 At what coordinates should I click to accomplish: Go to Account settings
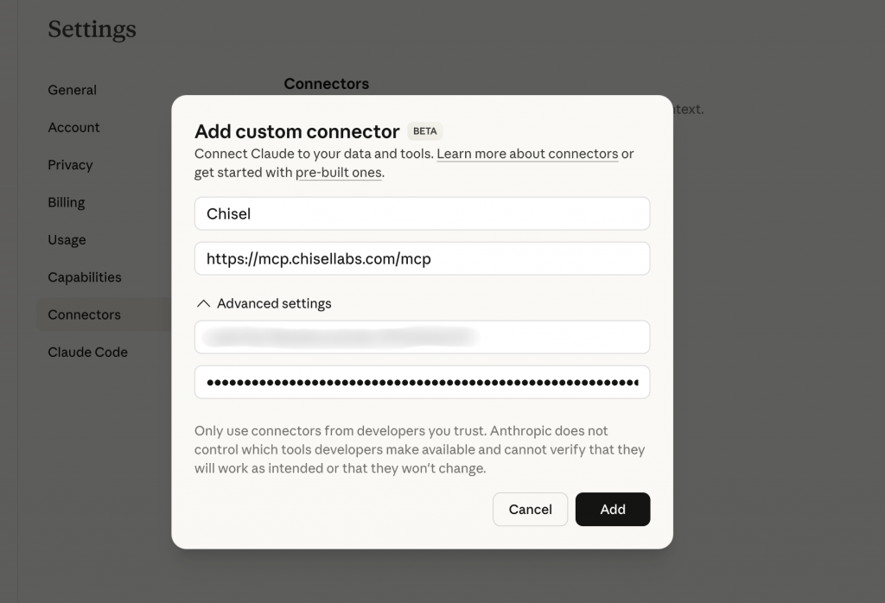click(74, 128)
